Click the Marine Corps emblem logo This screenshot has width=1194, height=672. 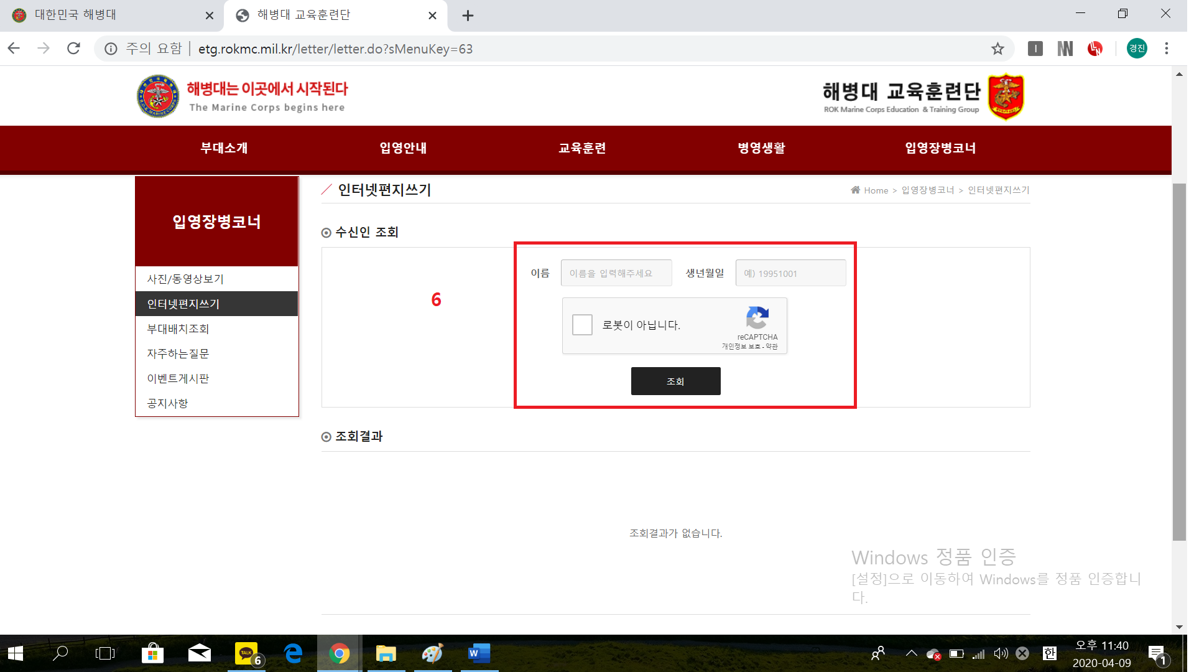click(158, 96)
